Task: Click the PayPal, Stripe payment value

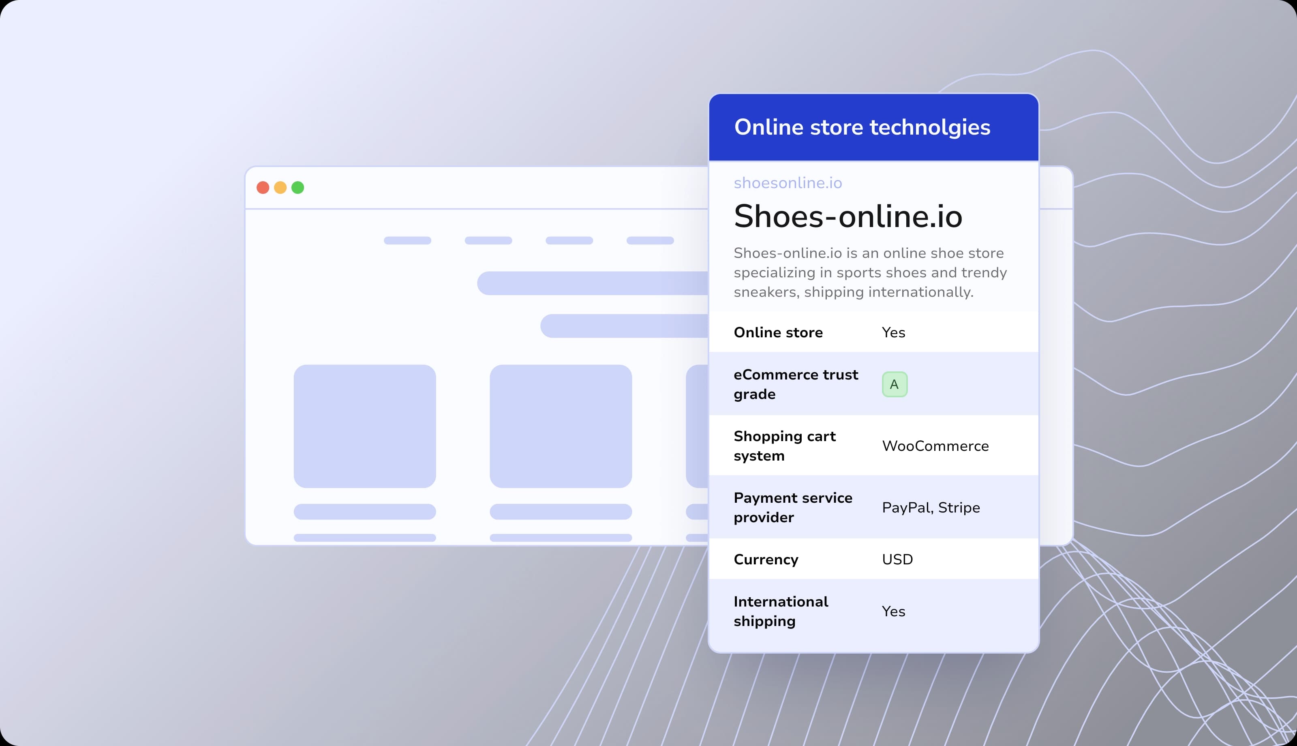Action: click(x=930, y=507)
